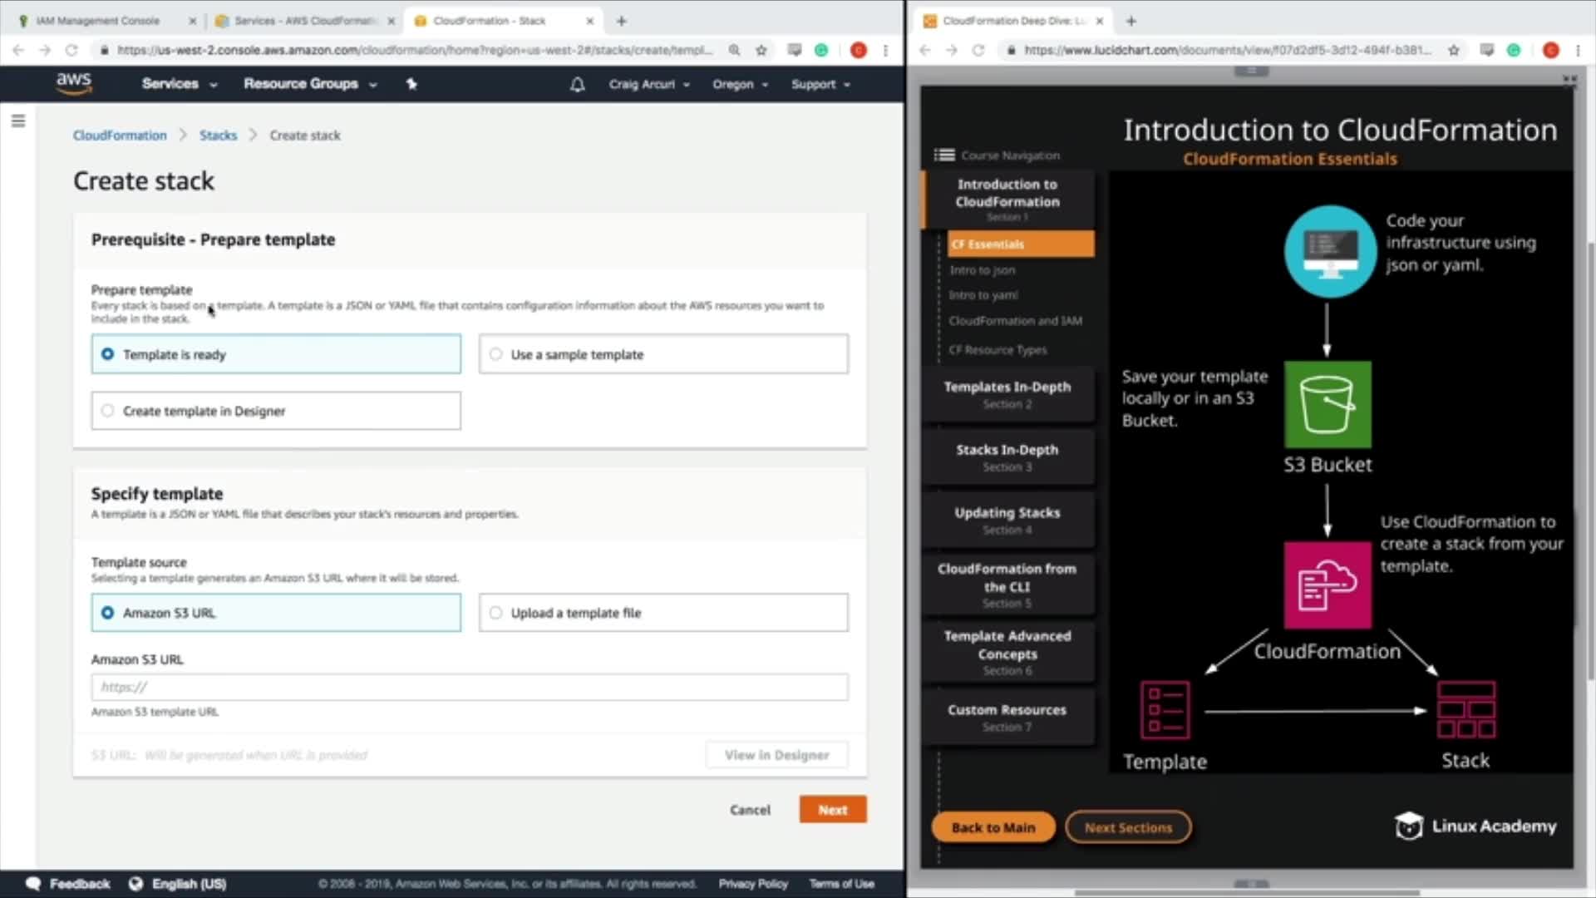Focus the Amazon S3 URL input field
This screenshot has width=1596, height=898.
tap(470, 687)
